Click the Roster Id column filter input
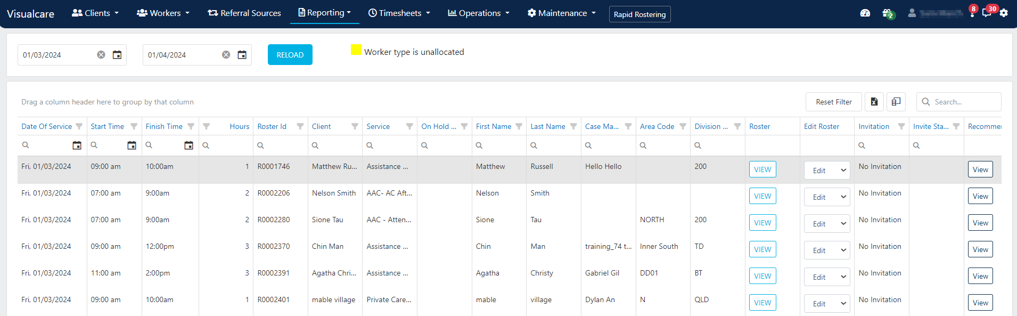Viewport: 1017px width, 316px height. point(280,145)
